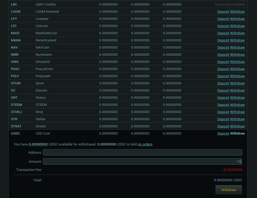Focus the withdrawal Address field

142,152
